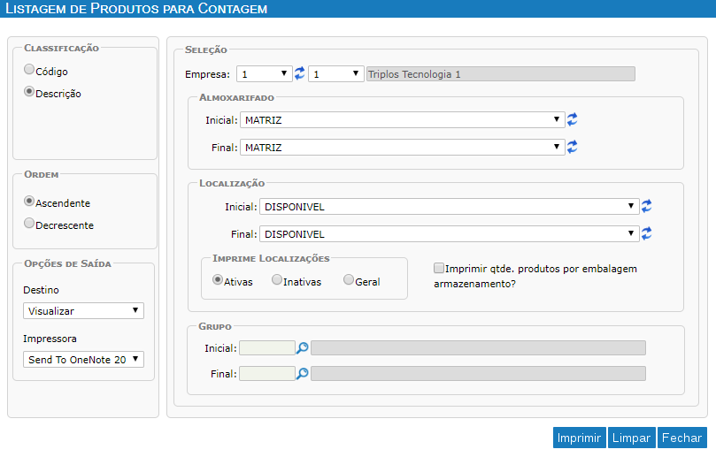Choose Ascendente order
716x457 pixels.
tap(29, 202)
